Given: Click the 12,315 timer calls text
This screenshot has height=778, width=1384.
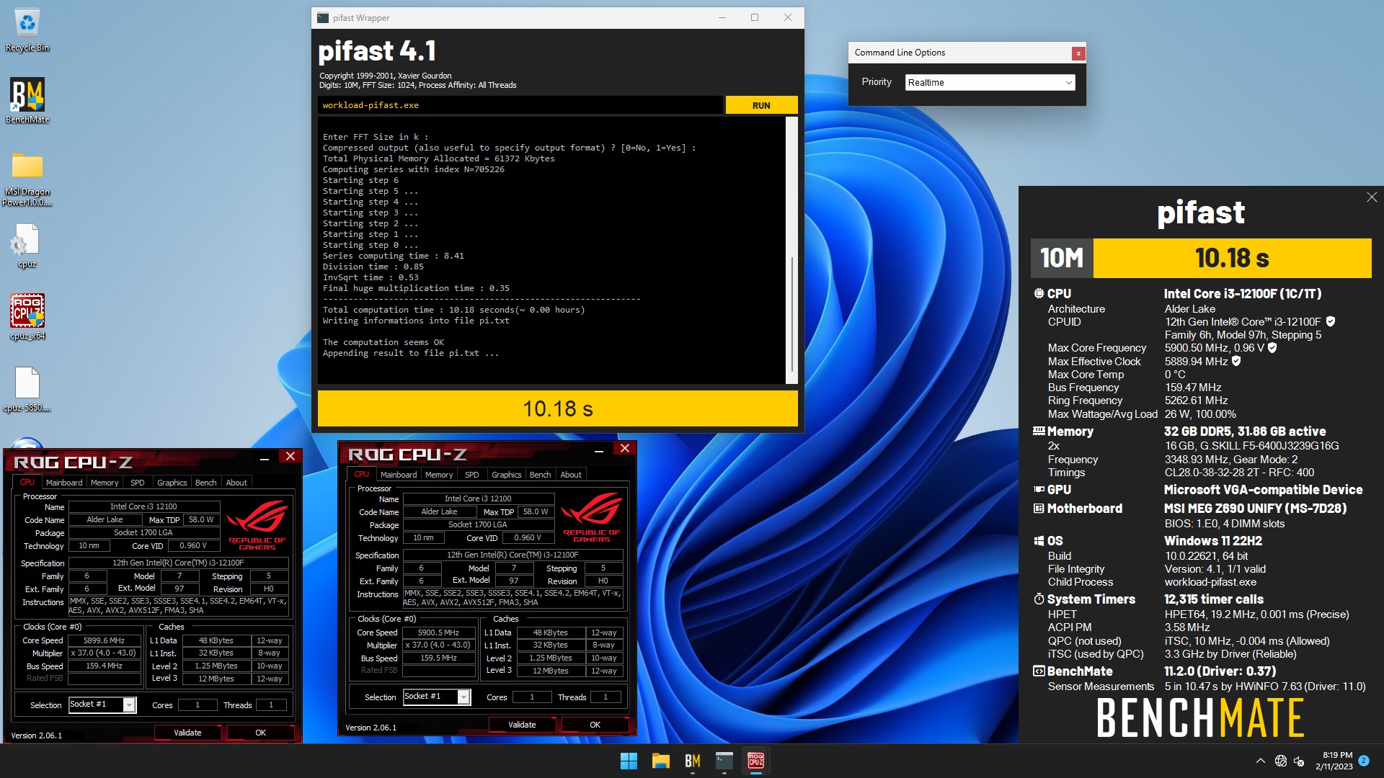Looking at the screenshot, I should pos(1214,599).
